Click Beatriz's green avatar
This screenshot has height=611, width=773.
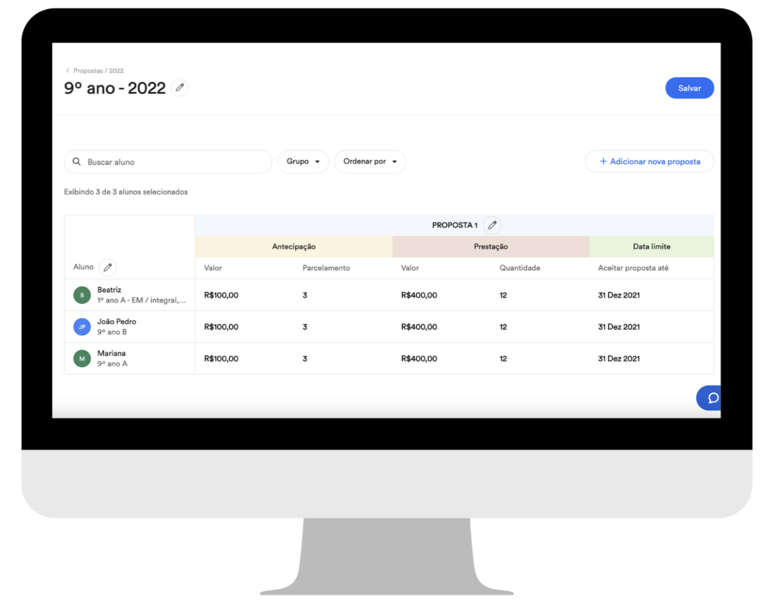pos(82,295)
